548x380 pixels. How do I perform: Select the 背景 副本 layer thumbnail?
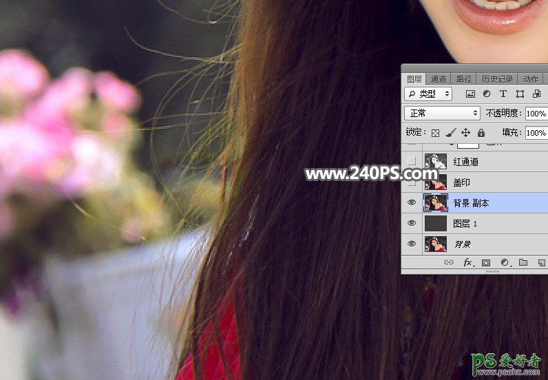point(436,203)
